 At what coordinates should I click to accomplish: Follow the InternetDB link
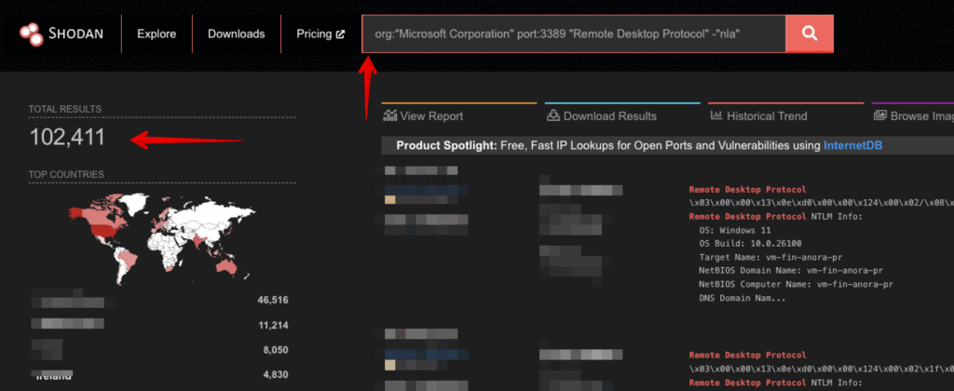click(852, 145)
